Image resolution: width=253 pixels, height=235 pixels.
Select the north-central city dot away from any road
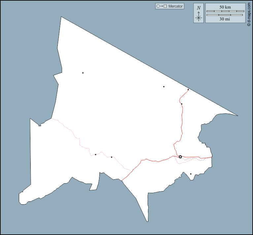(x=164, y=87)
